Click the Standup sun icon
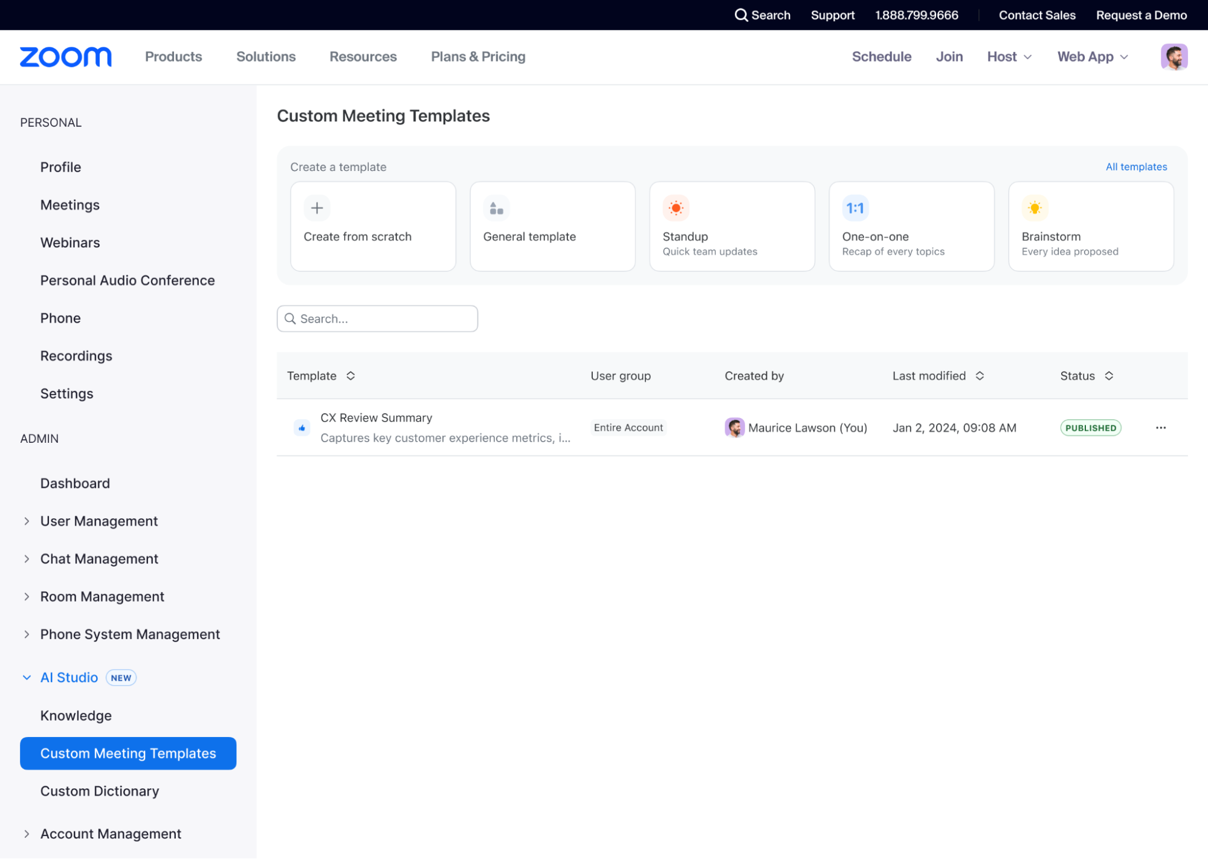This screenshot has width=1208, height=859. (676, 208)
